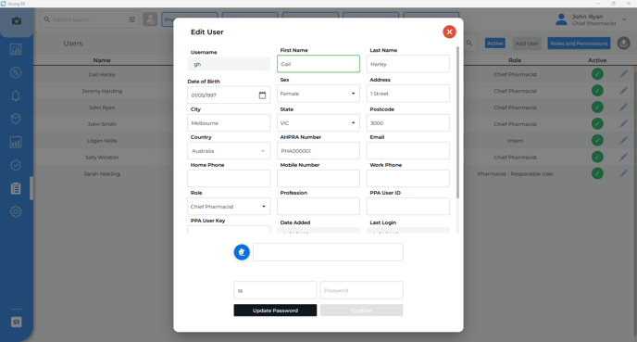Edit Logan Willis row pencil icon

(x=624, y=140)
